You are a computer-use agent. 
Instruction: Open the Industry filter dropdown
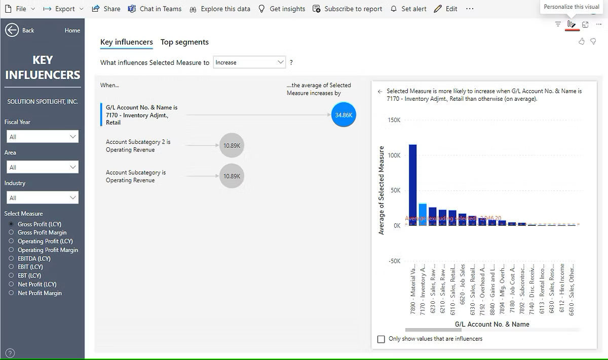click(x=42, y=197)
